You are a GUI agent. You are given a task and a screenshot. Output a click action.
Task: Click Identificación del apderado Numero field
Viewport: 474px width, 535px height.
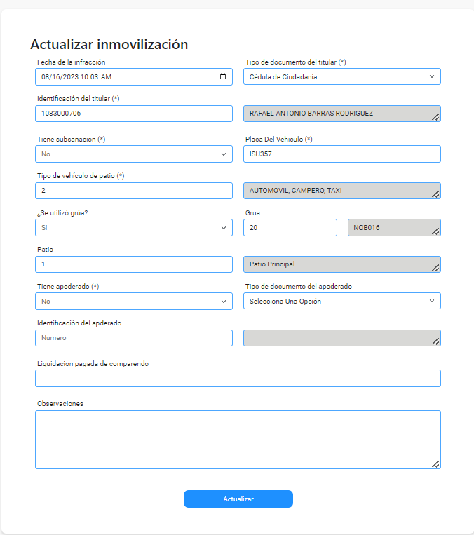pyautogui.click(x=134, y=338)
